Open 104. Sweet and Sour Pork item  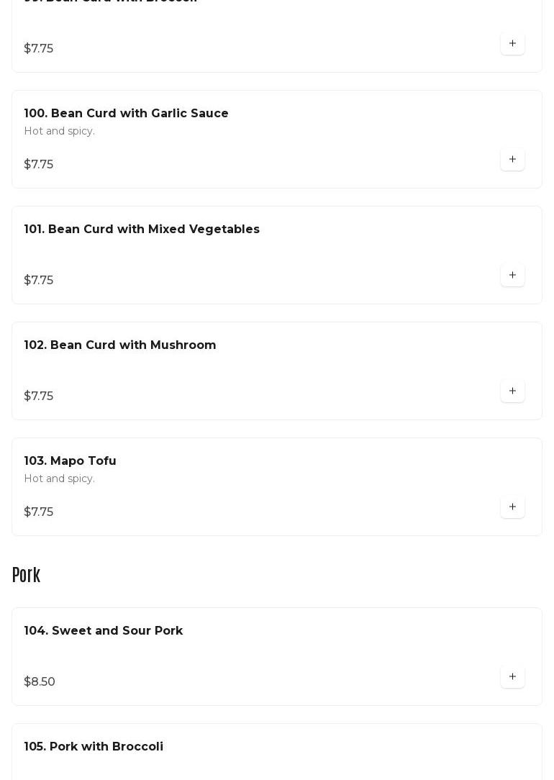(104, 630)
